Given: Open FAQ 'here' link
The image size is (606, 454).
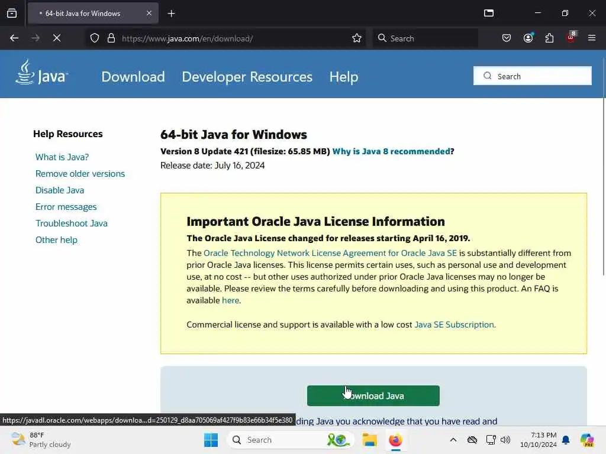Looking at the screenshot, I should pyautogui.click(x=230, y=300).
